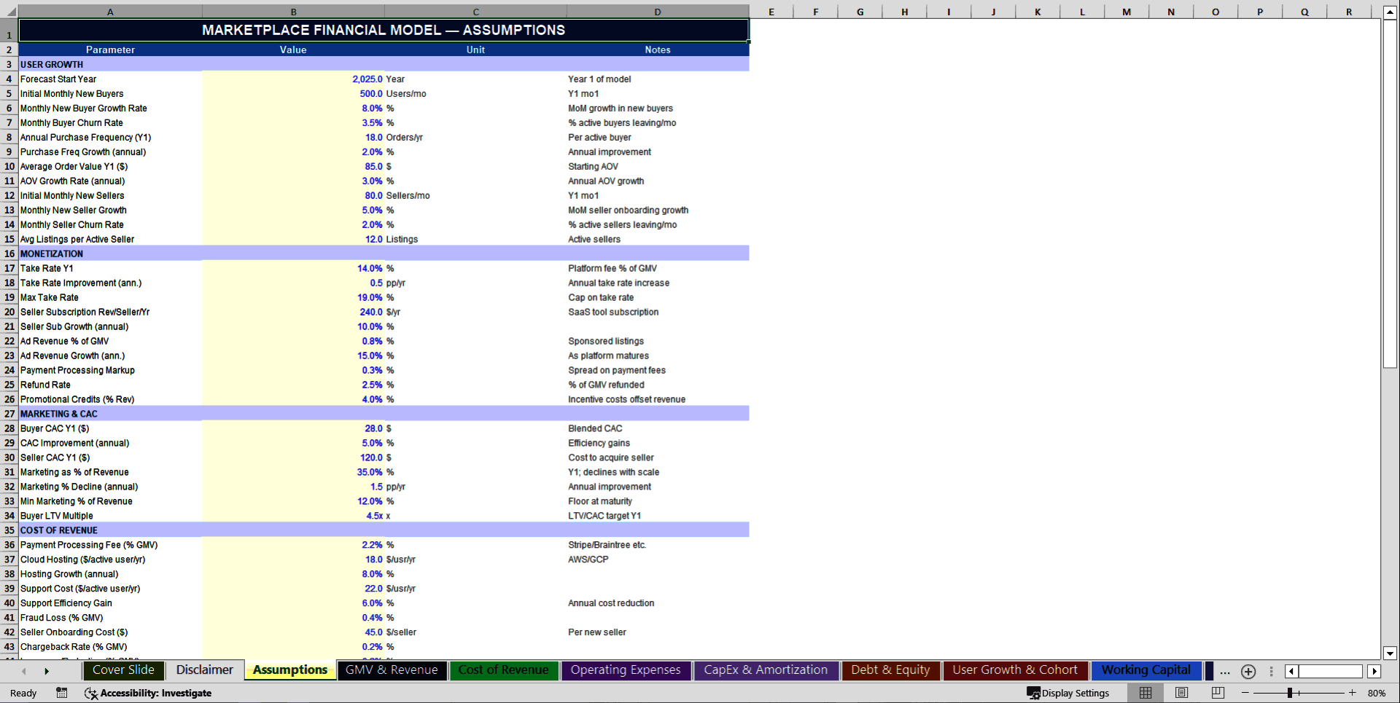
Task: Select the cell showing Forecast Start Year value
Action: 293,79
